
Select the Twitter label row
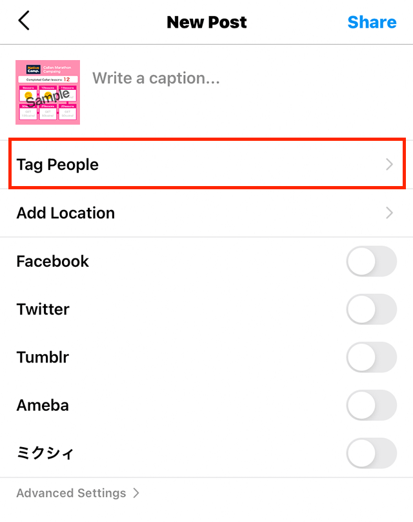tap(43, 309)
